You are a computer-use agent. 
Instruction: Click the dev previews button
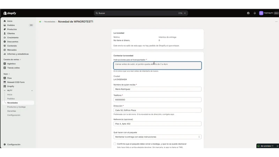pos(266,146)
